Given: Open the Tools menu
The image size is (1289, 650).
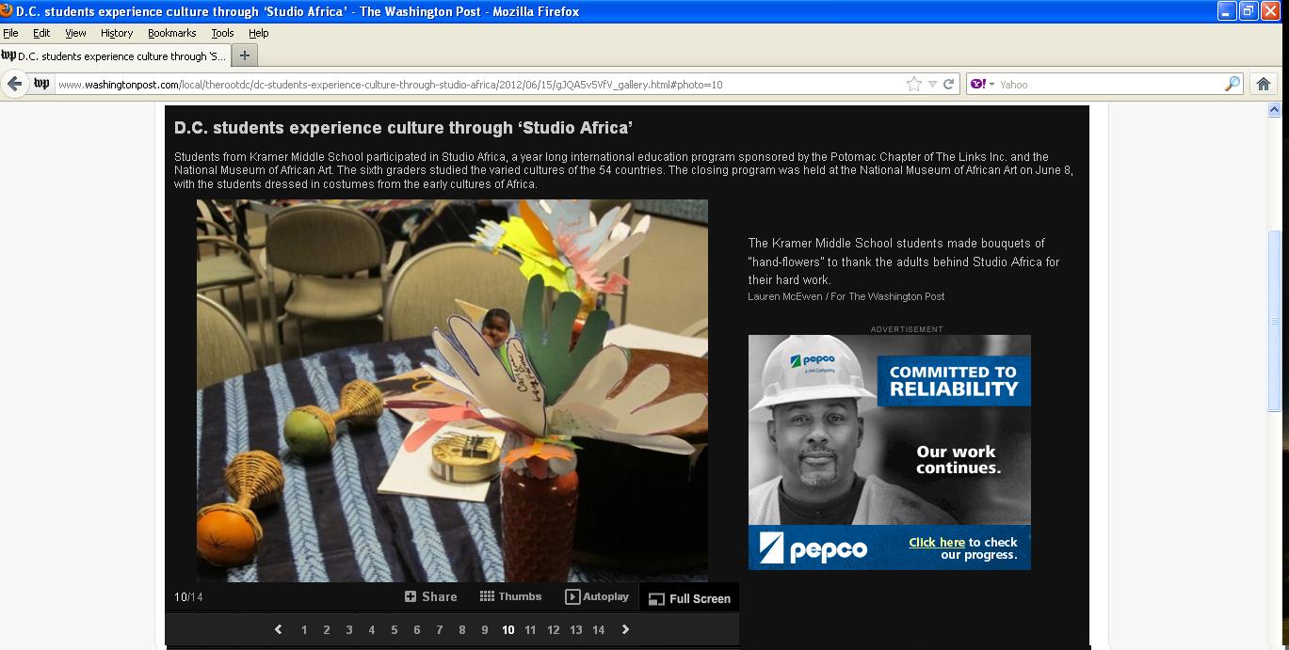Looking at the screenshot, I should point(222,33).
